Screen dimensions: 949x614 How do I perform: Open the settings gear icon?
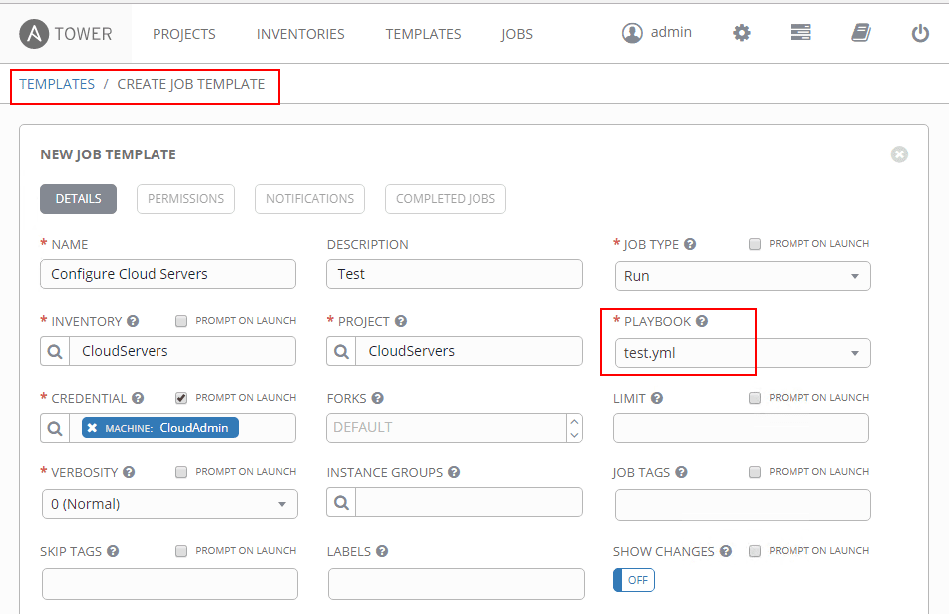742,33
